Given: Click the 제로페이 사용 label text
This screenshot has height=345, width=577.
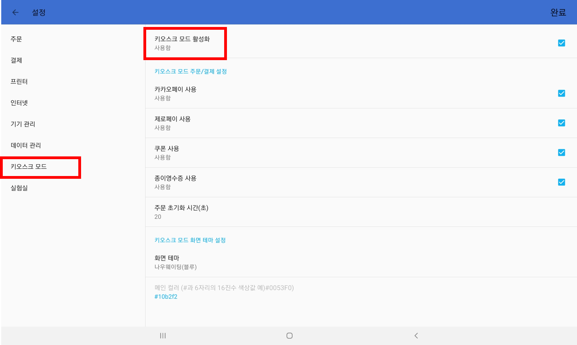Looking at the screenshot, I should (x=173, y=119).
